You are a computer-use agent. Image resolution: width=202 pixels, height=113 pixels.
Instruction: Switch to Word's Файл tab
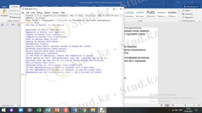tap(4, 7)
